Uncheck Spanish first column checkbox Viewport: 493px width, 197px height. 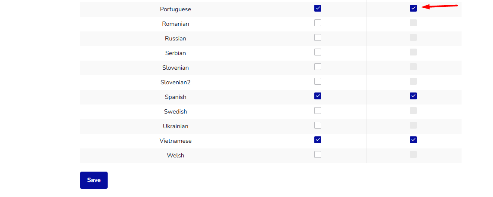[x=318, y=96]
